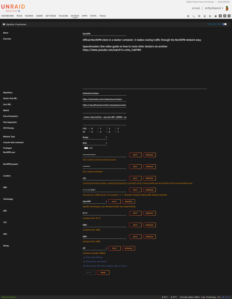Screen dimensions: 232x299
Task: Open the Plugins tab
Action: [x=63, y=16]
